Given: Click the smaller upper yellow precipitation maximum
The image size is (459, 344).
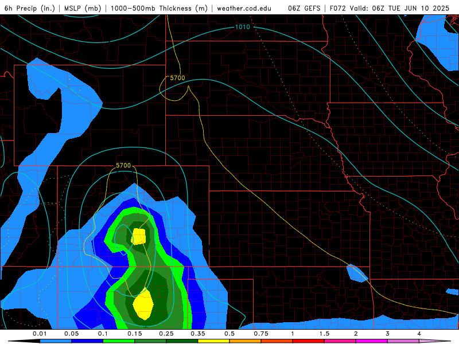Looking at the screenshot, I should coord(138,236).
